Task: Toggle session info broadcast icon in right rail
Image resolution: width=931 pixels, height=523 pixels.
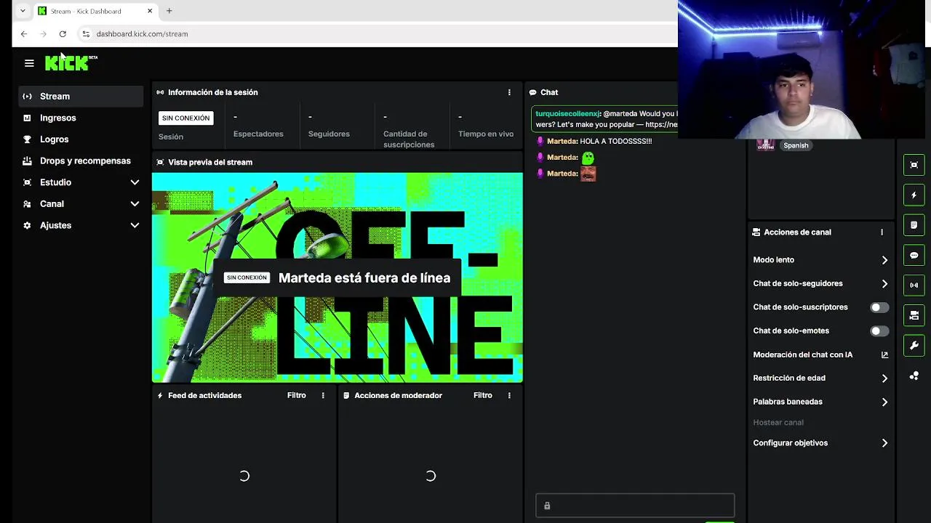Action: click(x=914, y=285)
